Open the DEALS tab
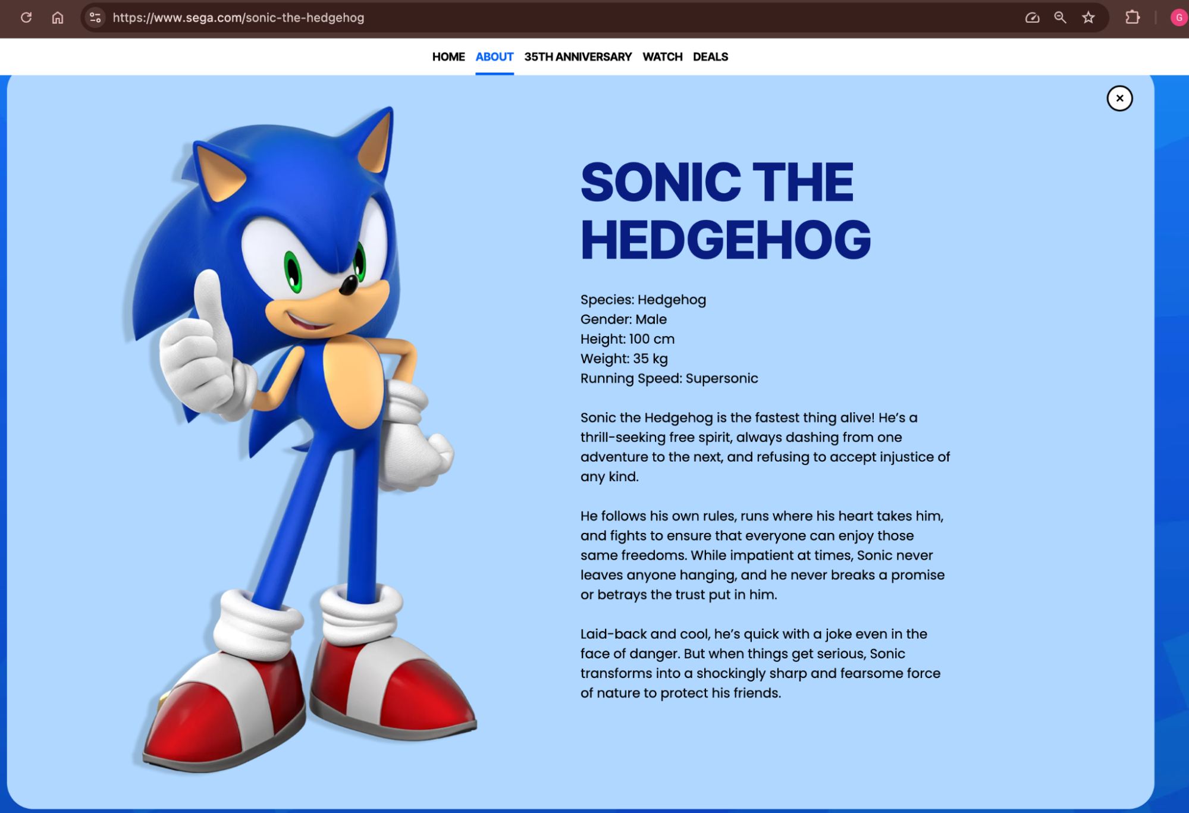This screenshot has height=813, width=1189. 710,57
